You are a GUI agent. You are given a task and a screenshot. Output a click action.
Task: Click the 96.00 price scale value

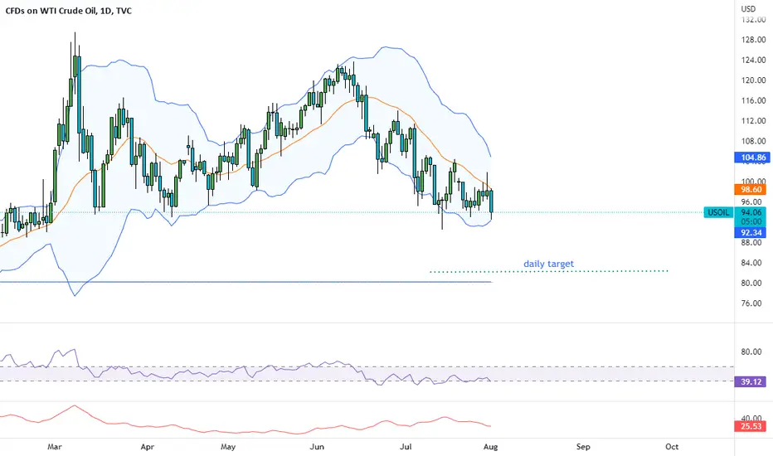751,201
